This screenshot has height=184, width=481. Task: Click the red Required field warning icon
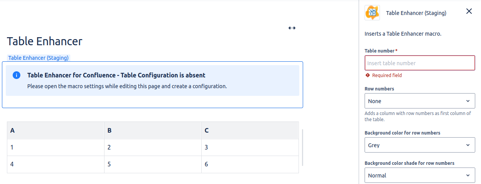coord(368,76)
